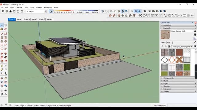Select the Circle tool
Image resolution: width=197 pixels, height=110 pixels.
point(2,41)
